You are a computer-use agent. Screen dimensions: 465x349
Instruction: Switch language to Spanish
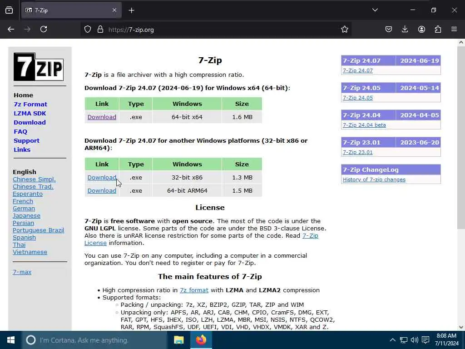tap(25, 237)
